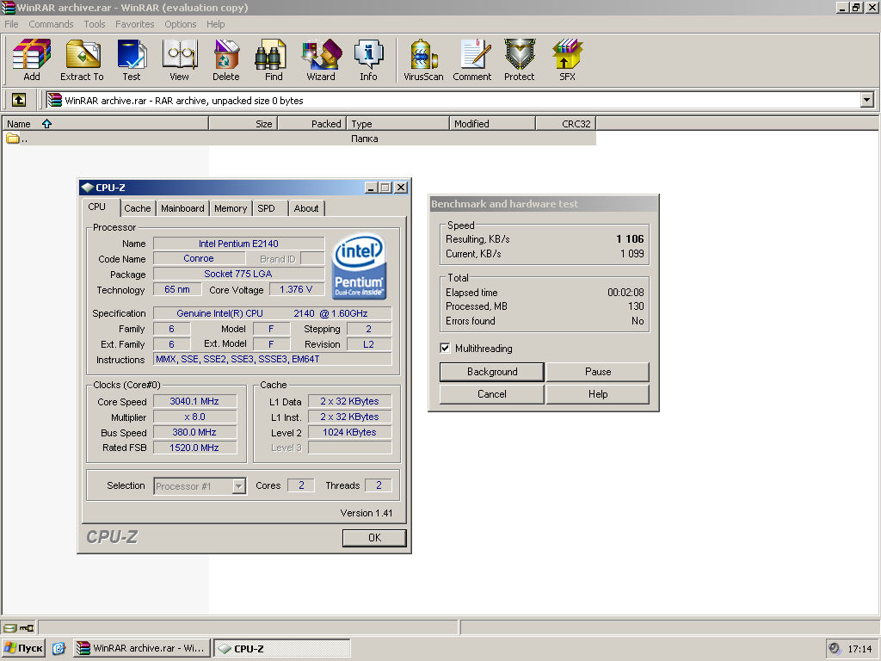This screenshot has height=661, width=881.
Task: Switch to the Cache tab in CPU-Z
Action: (138, 208)
